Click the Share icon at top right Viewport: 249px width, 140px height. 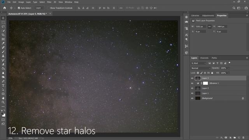246,8
